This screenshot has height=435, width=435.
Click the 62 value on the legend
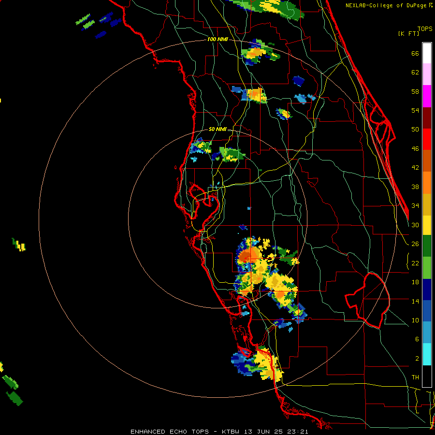415,72
